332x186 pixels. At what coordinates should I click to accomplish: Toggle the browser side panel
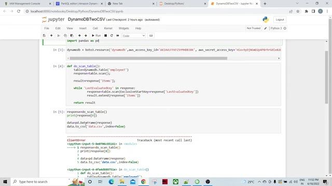tap(313, 11)
